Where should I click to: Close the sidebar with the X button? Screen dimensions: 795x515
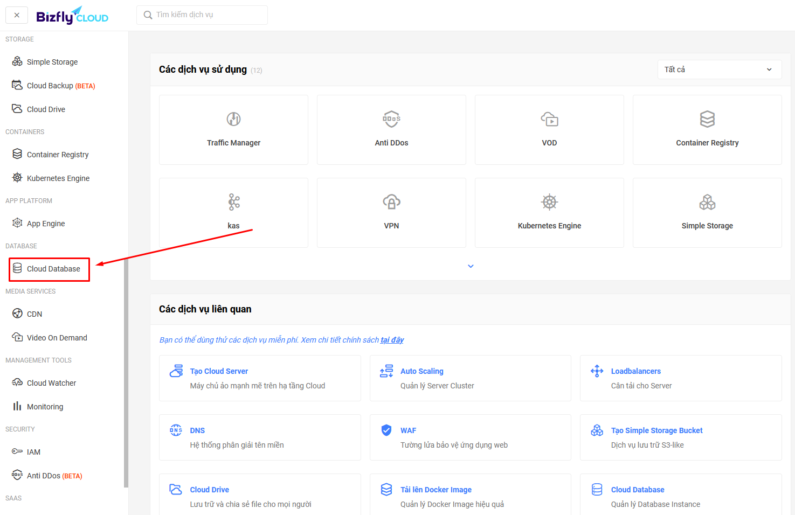(17, 15)
